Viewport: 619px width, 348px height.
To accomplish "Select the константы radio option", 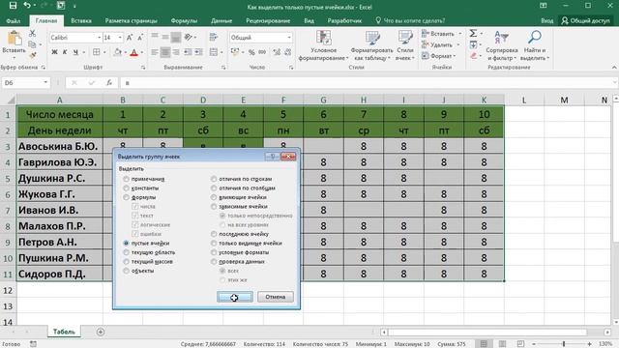I will (126, 188).
